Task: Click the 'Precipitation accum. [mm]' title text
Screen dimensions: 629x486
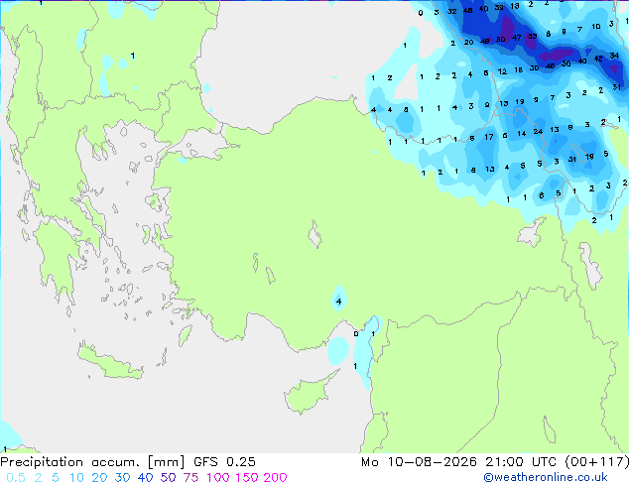Action: pyautogui.click(x=92, y=462)
